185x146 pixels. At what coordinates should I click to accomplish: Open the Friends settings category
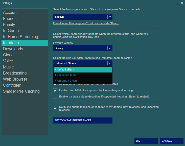click(25, 18)
